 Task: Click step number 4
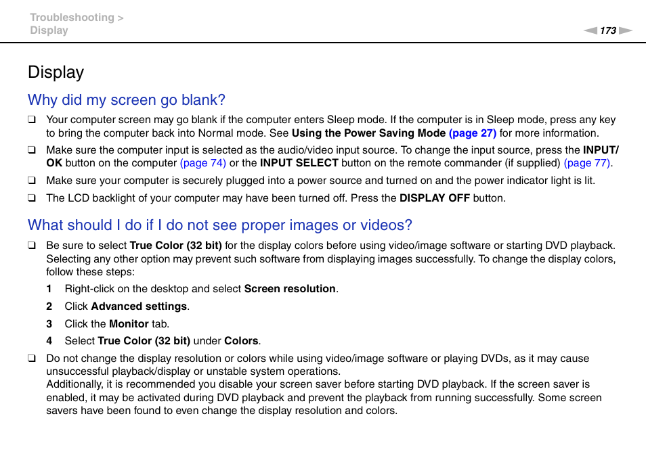[49, 341]
